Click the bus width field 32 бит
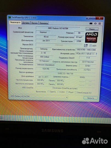The width and height of the screenshot is (111, 148). coord(88,66)
